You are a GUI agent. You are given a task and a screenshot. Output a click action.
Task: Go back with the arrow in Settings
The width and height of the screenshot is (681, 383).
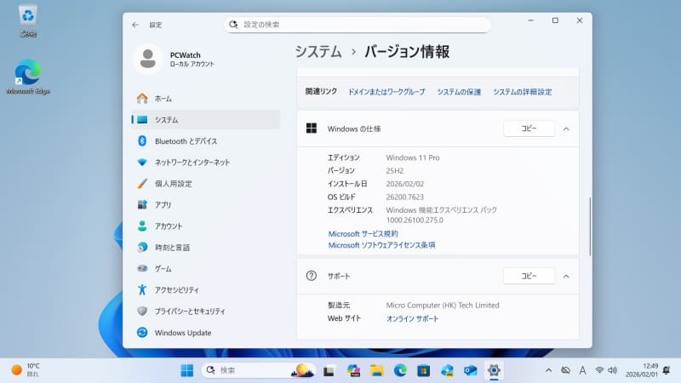tap(135, 25)
